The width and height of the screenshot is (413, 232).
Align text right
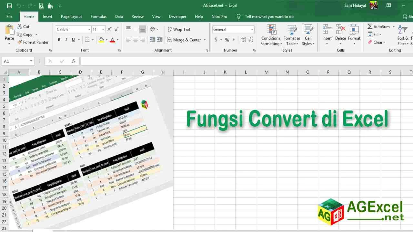(143, 40)
